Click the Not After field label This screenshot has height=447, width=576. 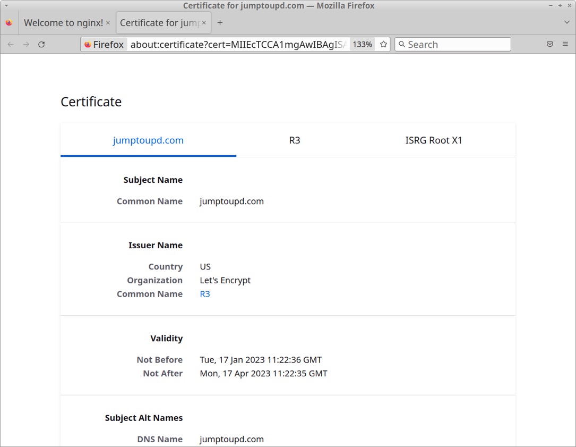[x=163, y=374]
